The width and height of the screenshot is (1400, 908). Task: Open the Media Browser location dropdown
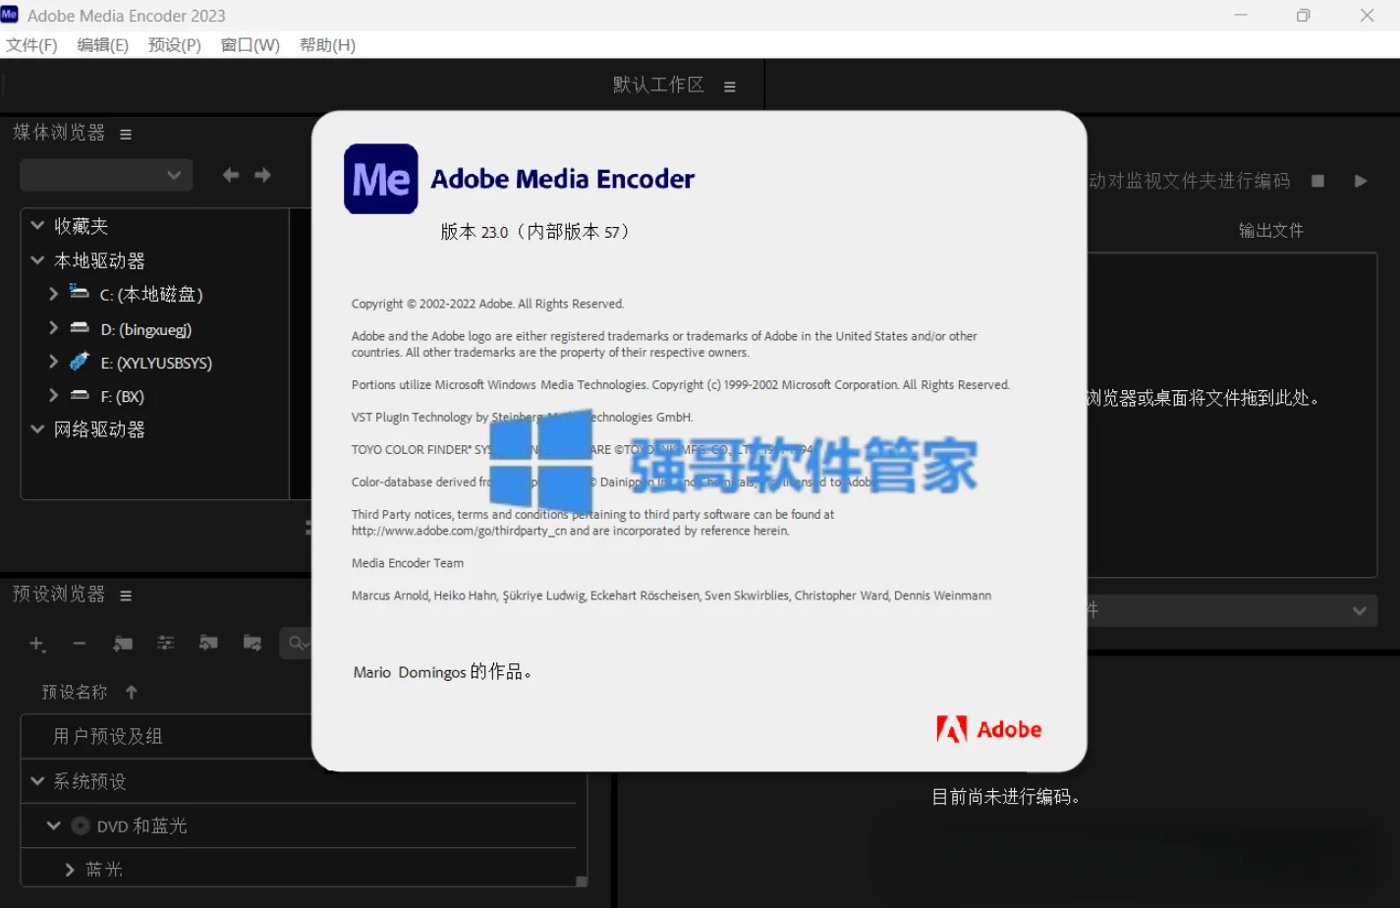pos(106,175)
